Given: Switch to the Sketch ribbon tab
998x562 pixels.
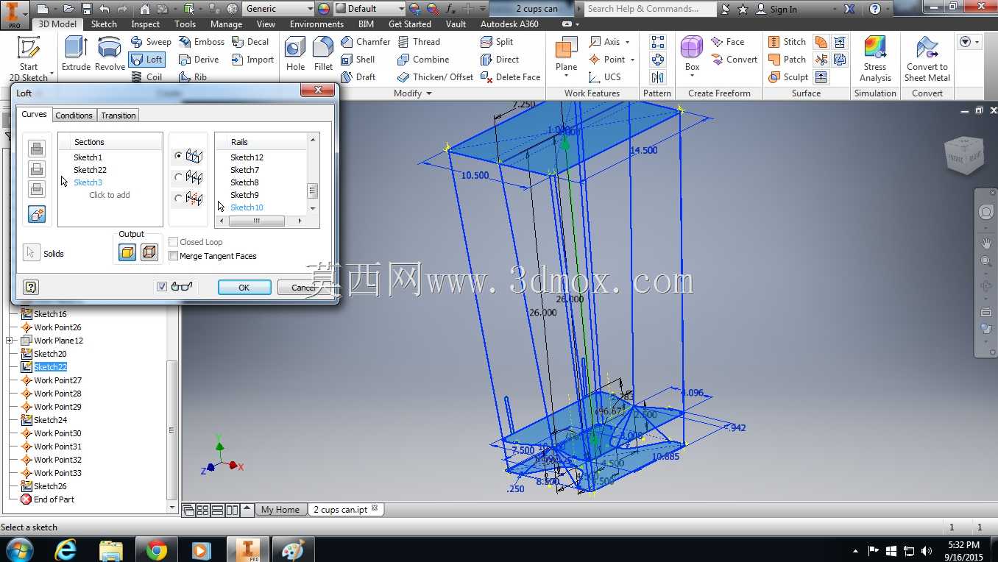Looking at the screenshot, I should 104,24.
